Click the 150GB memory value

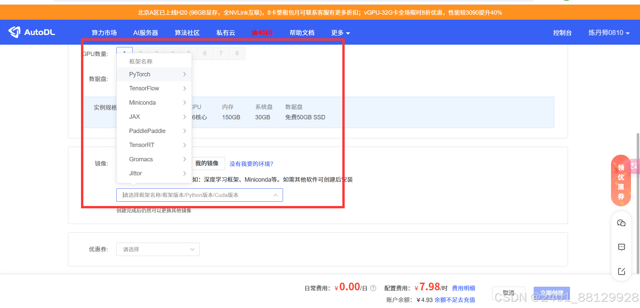[x=231, y=117]
